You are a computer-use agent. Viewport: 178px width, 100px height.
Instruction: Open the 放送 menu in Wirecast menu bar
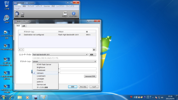[53, 6]
